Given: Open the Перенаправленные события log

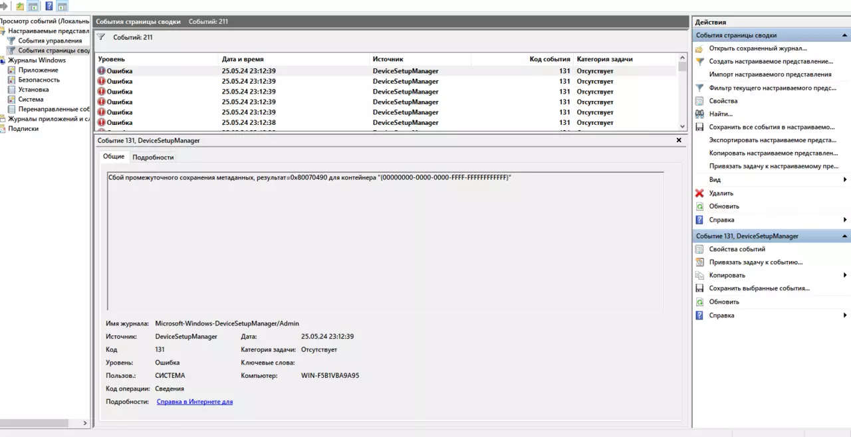Looking at the screenshot, I should [x=54, y=109].
